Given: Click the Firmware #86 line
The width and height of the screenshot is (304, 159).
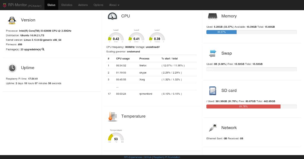Looking at the screenshot, I should pos(14,44).
